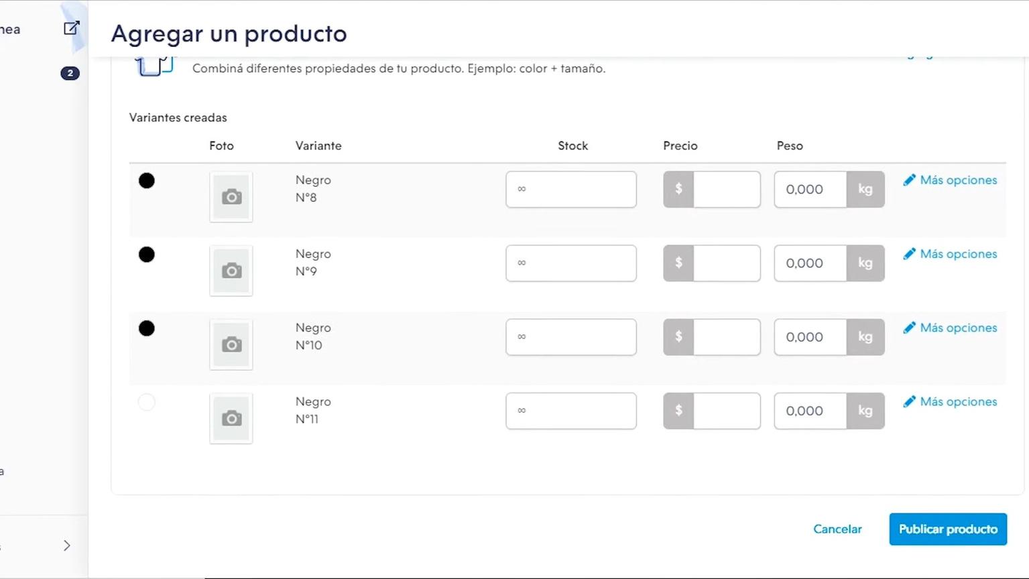This screenshot has width=1029, height=579.
Task: Click the notification badge showing 2
Action: click(70, 73)
